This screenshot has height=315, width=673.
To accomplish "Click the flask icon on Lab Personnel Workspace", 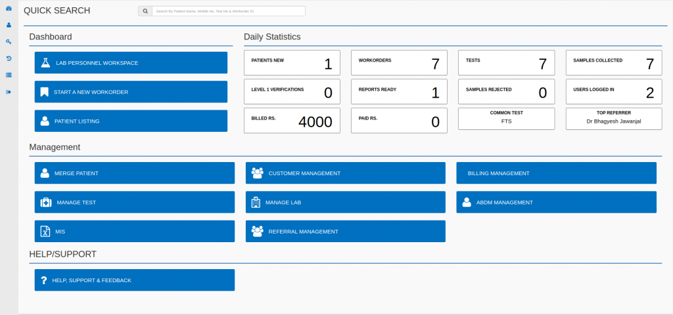I will [x=45, y=63].
